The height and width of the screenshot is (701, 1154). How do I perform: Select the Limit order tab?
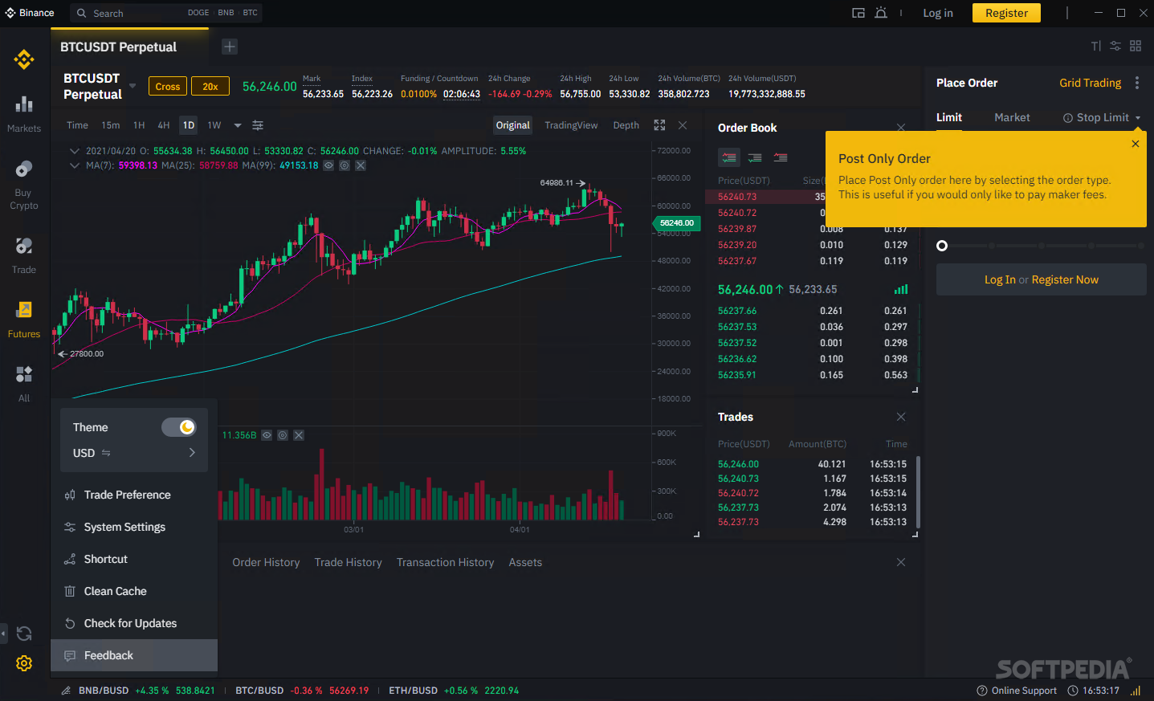tap(949, 118)
